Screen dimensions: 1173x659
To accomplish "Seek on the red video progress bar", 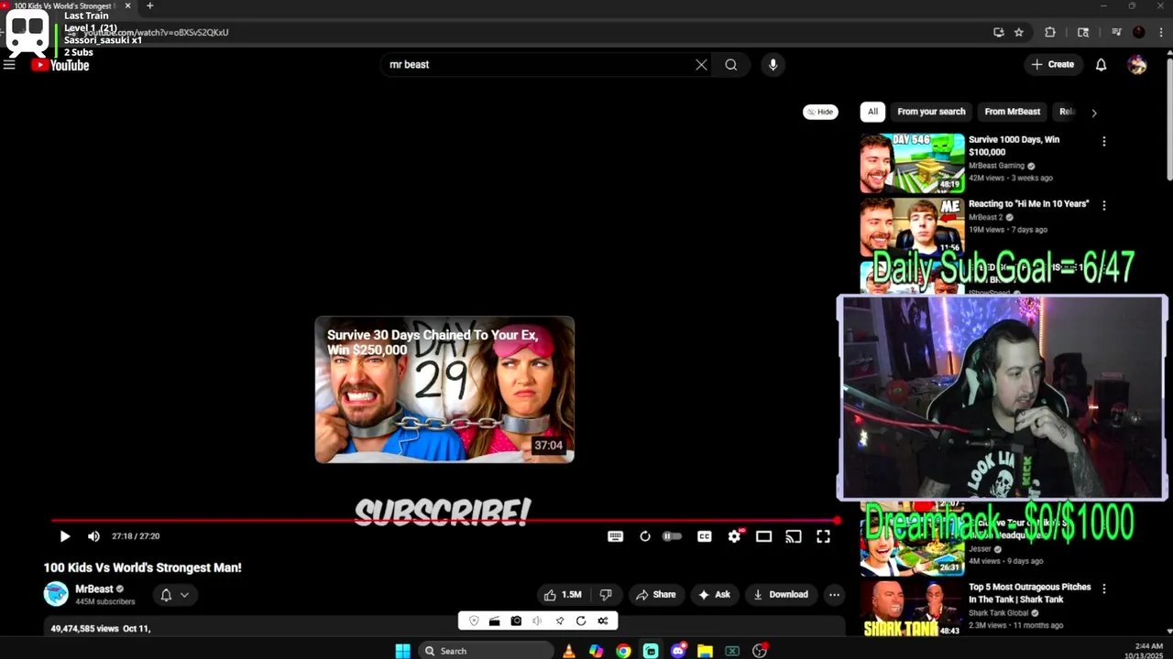I will 444,521.
